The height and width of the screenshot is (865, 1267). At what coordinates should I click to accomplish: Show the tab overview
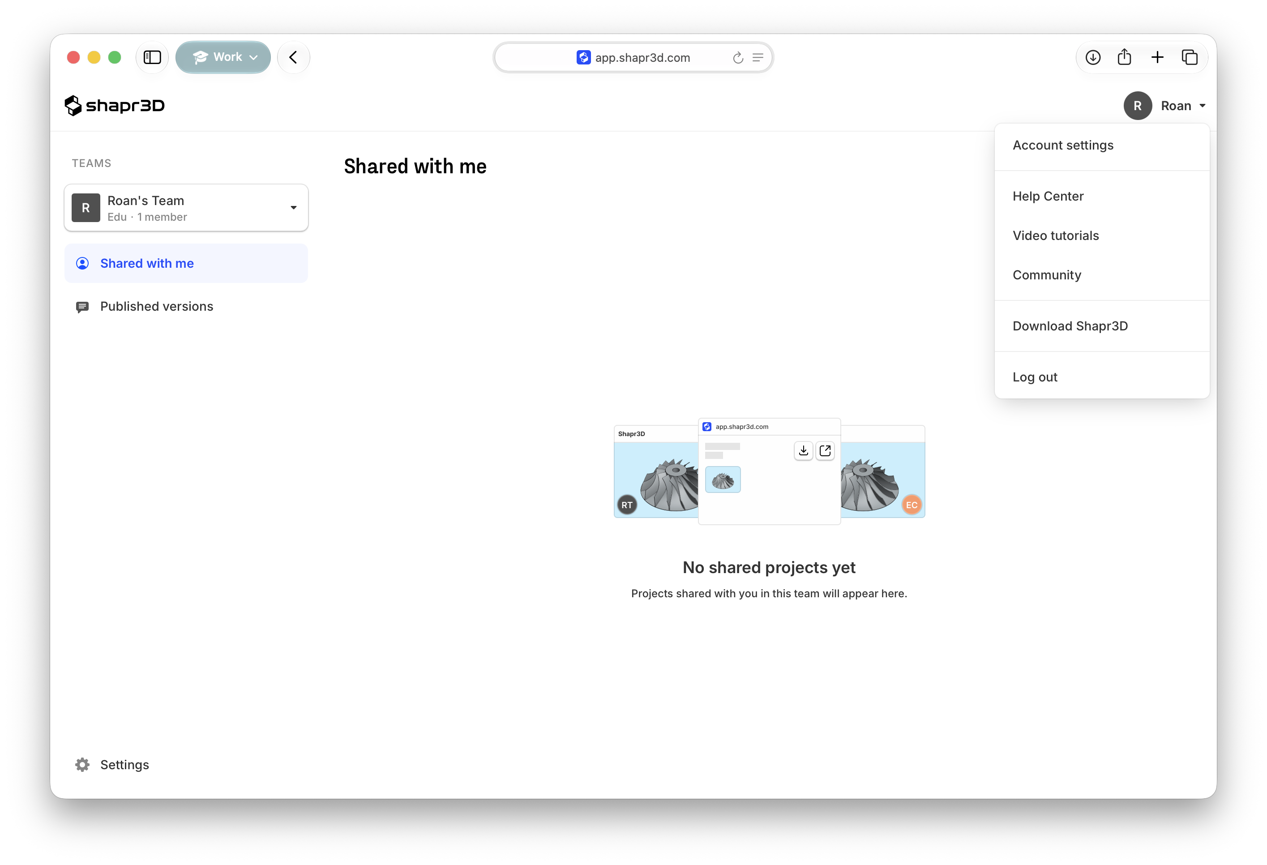pyautogui.click(x=1189, y=57)
